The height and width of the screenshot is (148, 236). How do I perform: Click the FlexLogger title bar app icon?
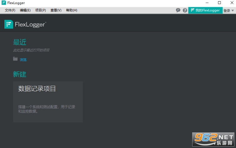(x=4, y=3)
